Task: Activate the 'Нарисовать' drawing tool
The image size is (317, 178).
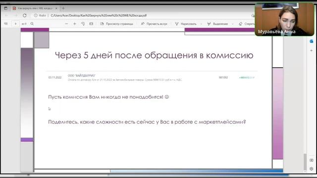Action: tap(186, 24)
